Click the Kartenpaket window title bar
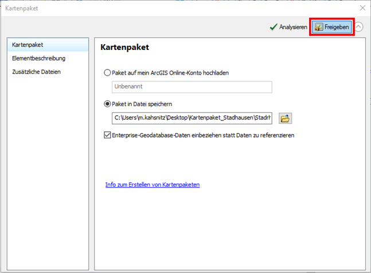This screenshot has width=371, height=273. click(172, 8)
